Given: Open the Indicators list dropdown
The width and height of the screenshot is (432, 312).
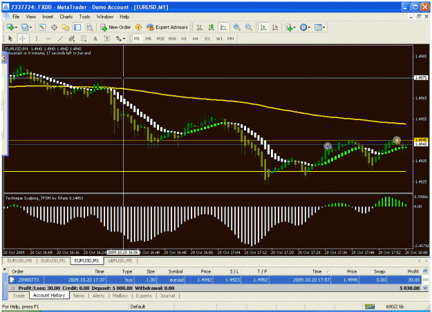Looking at the screenshot, I should pyautogui.click(x=290, y=27).
